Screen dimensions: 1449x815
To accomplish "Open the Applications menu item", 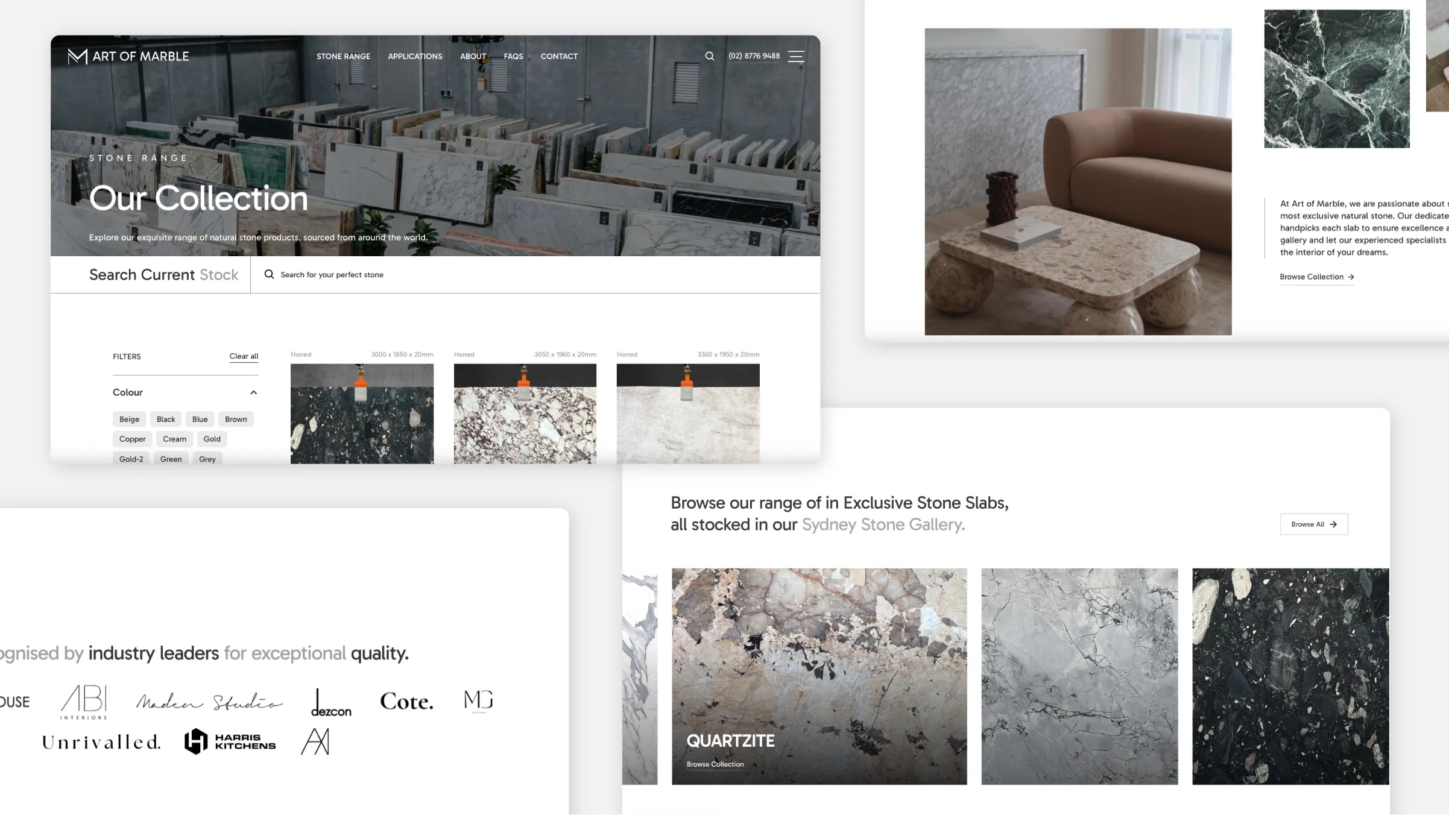I will coord(415,56).
